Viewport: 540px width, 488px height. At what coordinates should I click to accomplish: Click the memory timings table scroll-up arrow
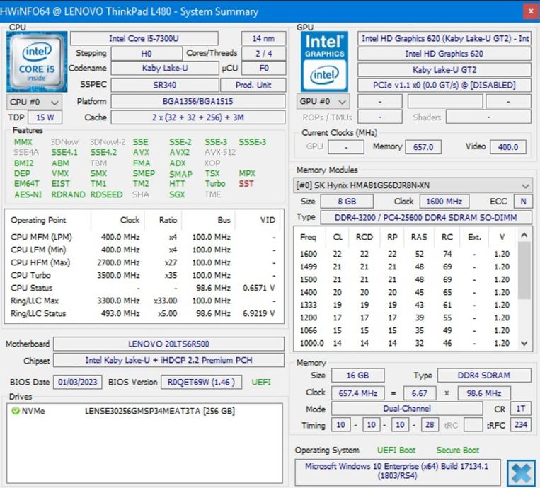(524, 236)
